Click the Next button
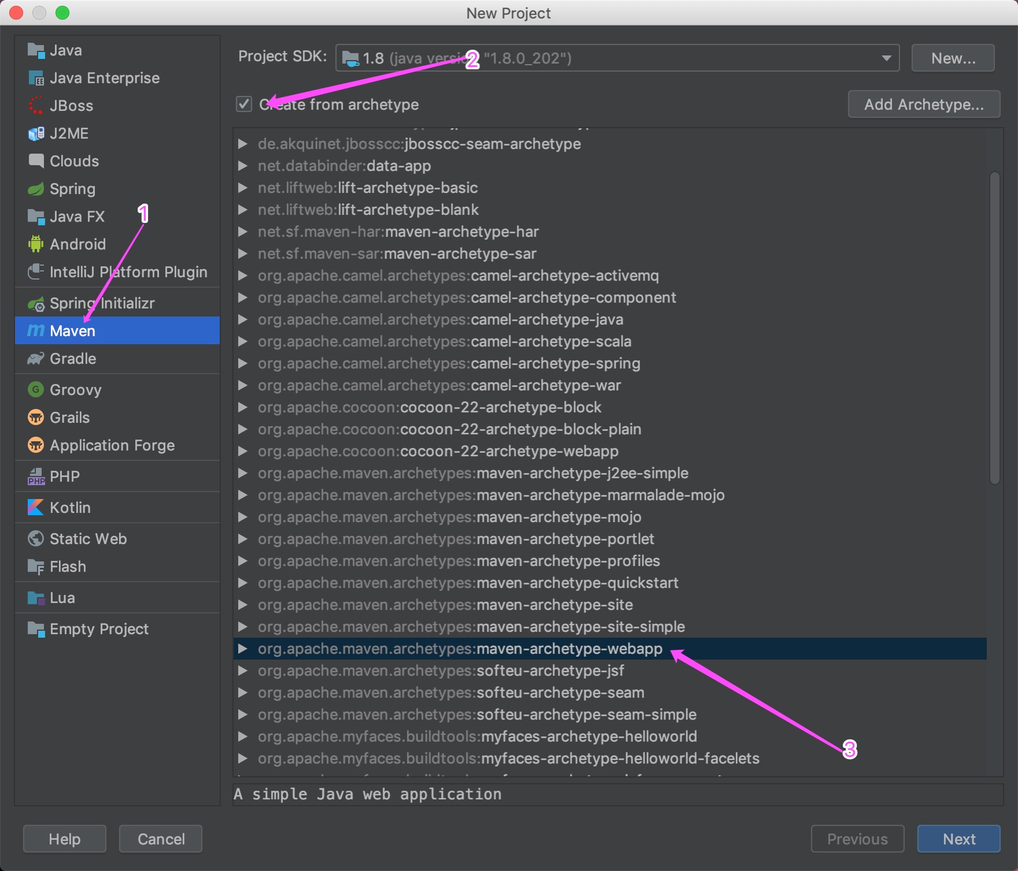 (958, 839)
